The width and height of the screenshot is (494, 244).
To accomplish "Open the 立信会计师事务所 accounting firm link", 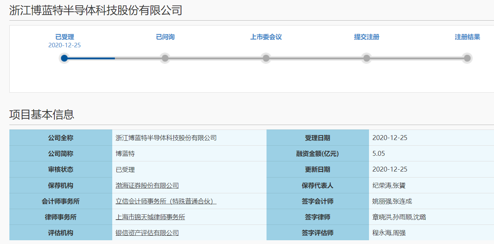I will click(x=166, y=201).
